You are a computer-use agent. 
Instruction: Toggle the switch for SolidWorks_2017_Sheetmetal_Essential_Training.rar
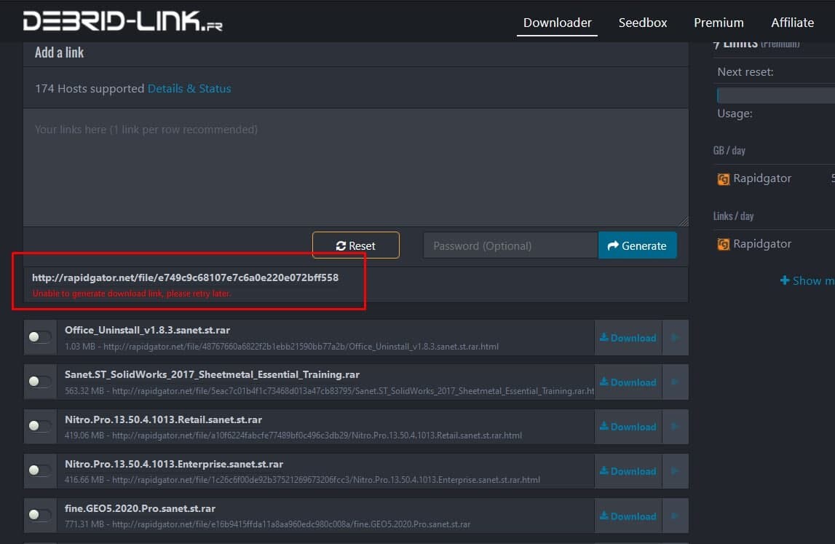coord(40,382)
